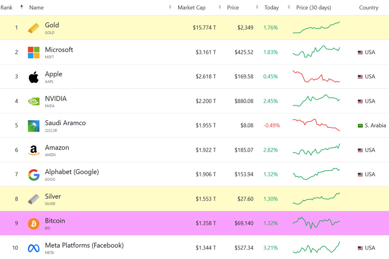This screenshot has height=259, width=389.
Task: Click the Saudi Aramco logo
Action: point(34,126)
